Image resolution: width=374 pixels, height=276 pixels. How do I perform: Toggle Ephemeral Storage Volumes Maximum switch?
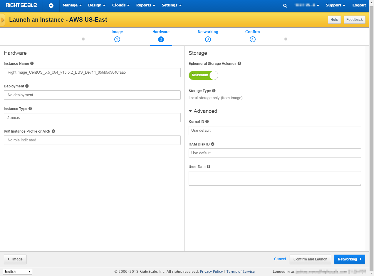pyautogui.click(x=203, y=75)
